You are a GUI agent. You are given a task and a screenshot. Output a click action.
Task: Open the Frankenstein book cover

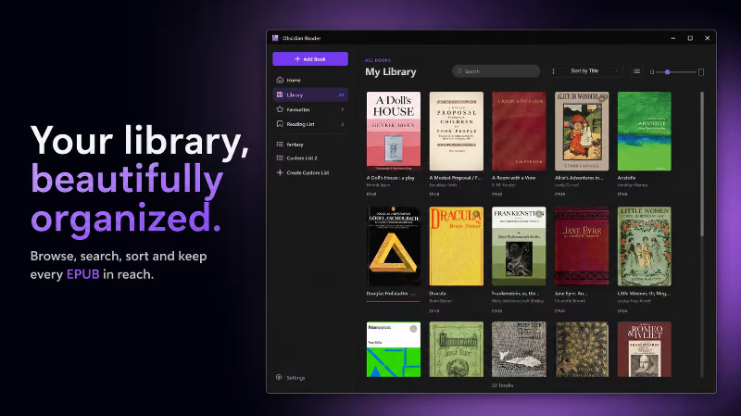click(519, 246)
